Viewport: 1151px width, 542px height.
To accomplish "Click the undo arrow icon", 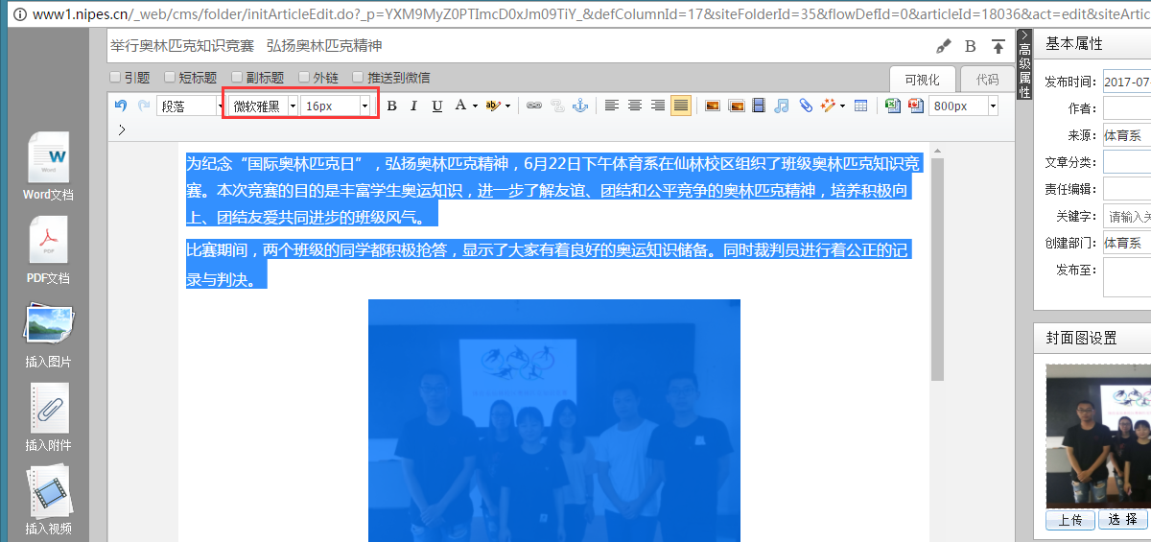I will (120, 106).
